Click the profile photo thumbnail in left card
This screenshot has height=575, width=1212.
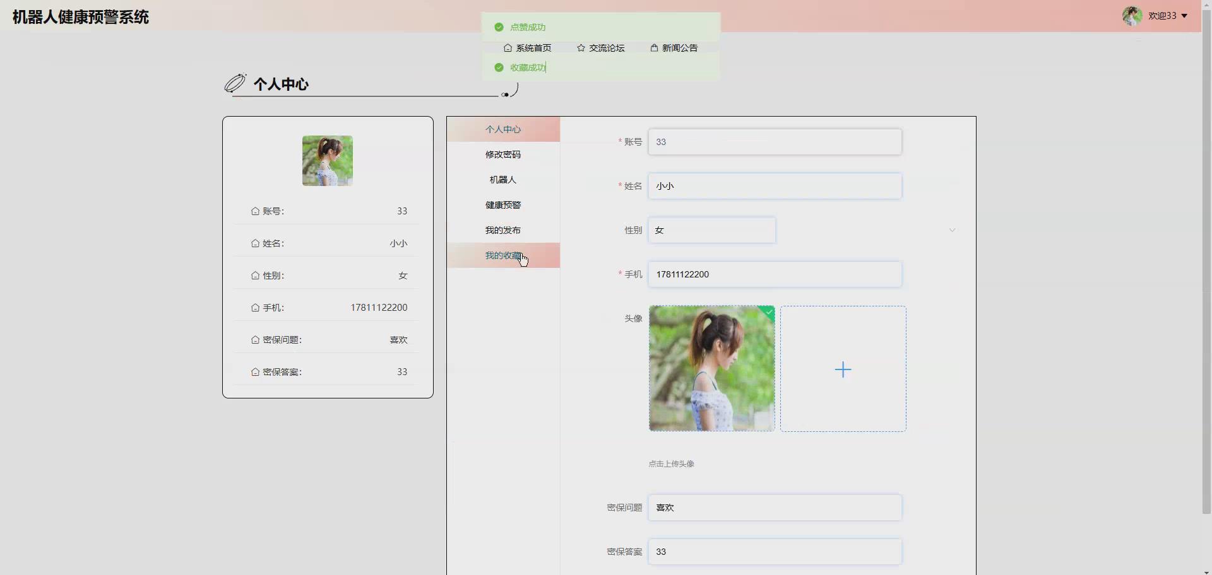click(327, 160)
